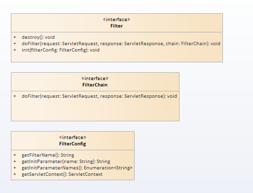Screen dimensions: 253x193
Task: Click «interface» stereotype above FilterChain
Action: pyautogui.click(x=95, y=79)
